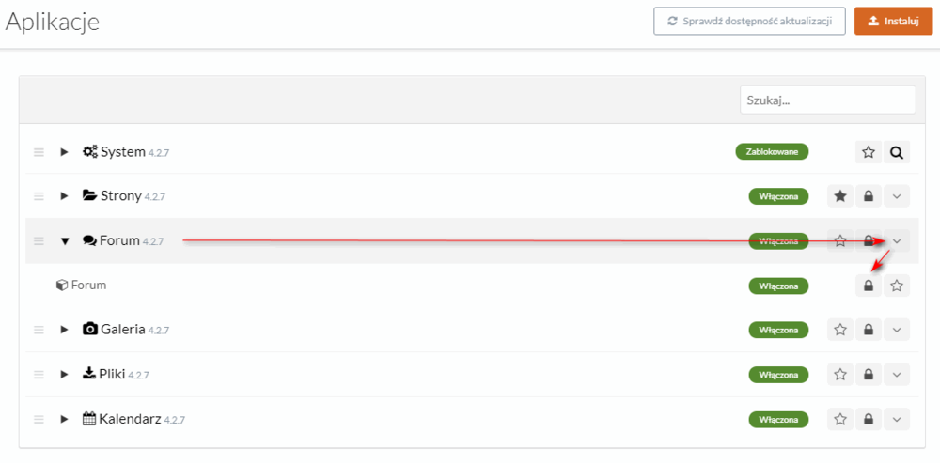This screenshot has width=940, height=463.
Task: Click the Szukaj search field
Action: point(827,100)
